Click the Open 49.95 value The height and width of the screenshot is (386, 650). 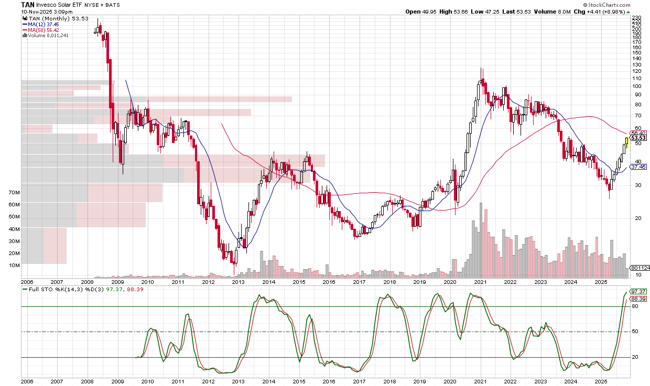point(420,12)
